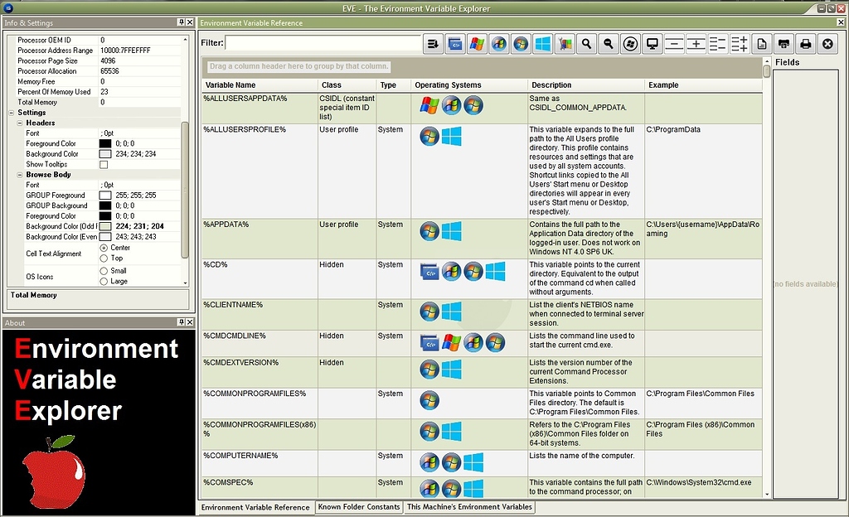Image resolution: width=849 pixels, height=517 pixels.
Task: Click the sort list icon beside Filter box
Action: tap(433, 44)
